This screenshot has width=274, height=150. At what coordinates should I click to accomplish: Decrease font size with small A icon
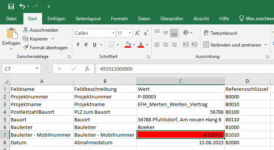tap(146, 33)
